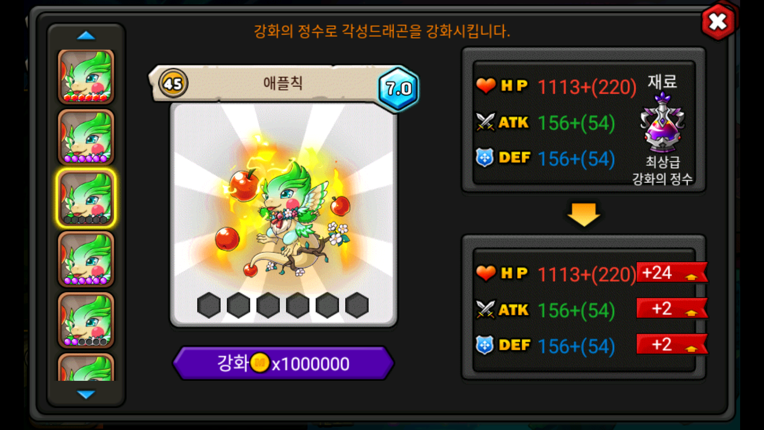Tap the purple 강화 x1000000 button

284,363
